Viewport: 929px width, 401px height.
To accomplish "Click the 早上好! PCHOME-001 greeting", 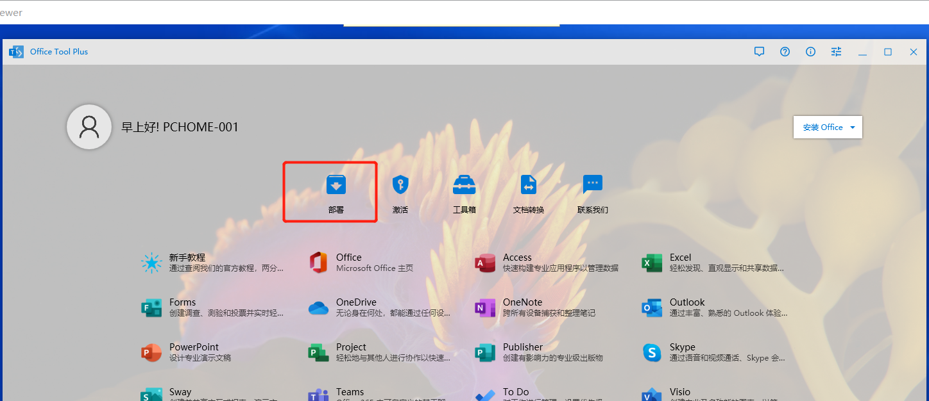I will click(x=180, y=127).
